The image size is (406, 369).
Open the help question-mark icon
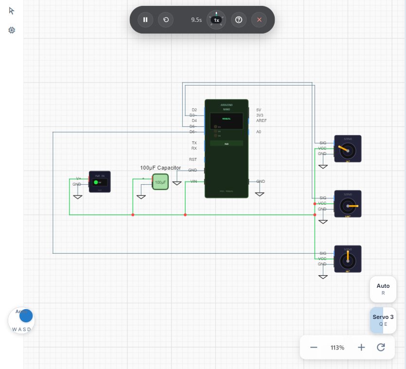pyautogui.click(x=238, y=19)
